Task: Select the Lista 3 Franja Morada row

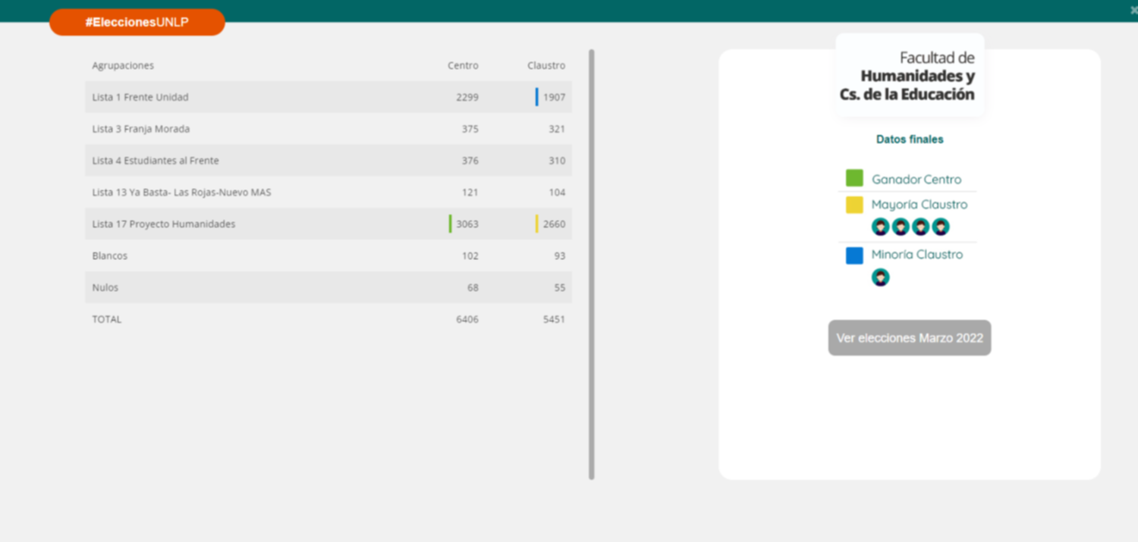Action: [328, 129]
